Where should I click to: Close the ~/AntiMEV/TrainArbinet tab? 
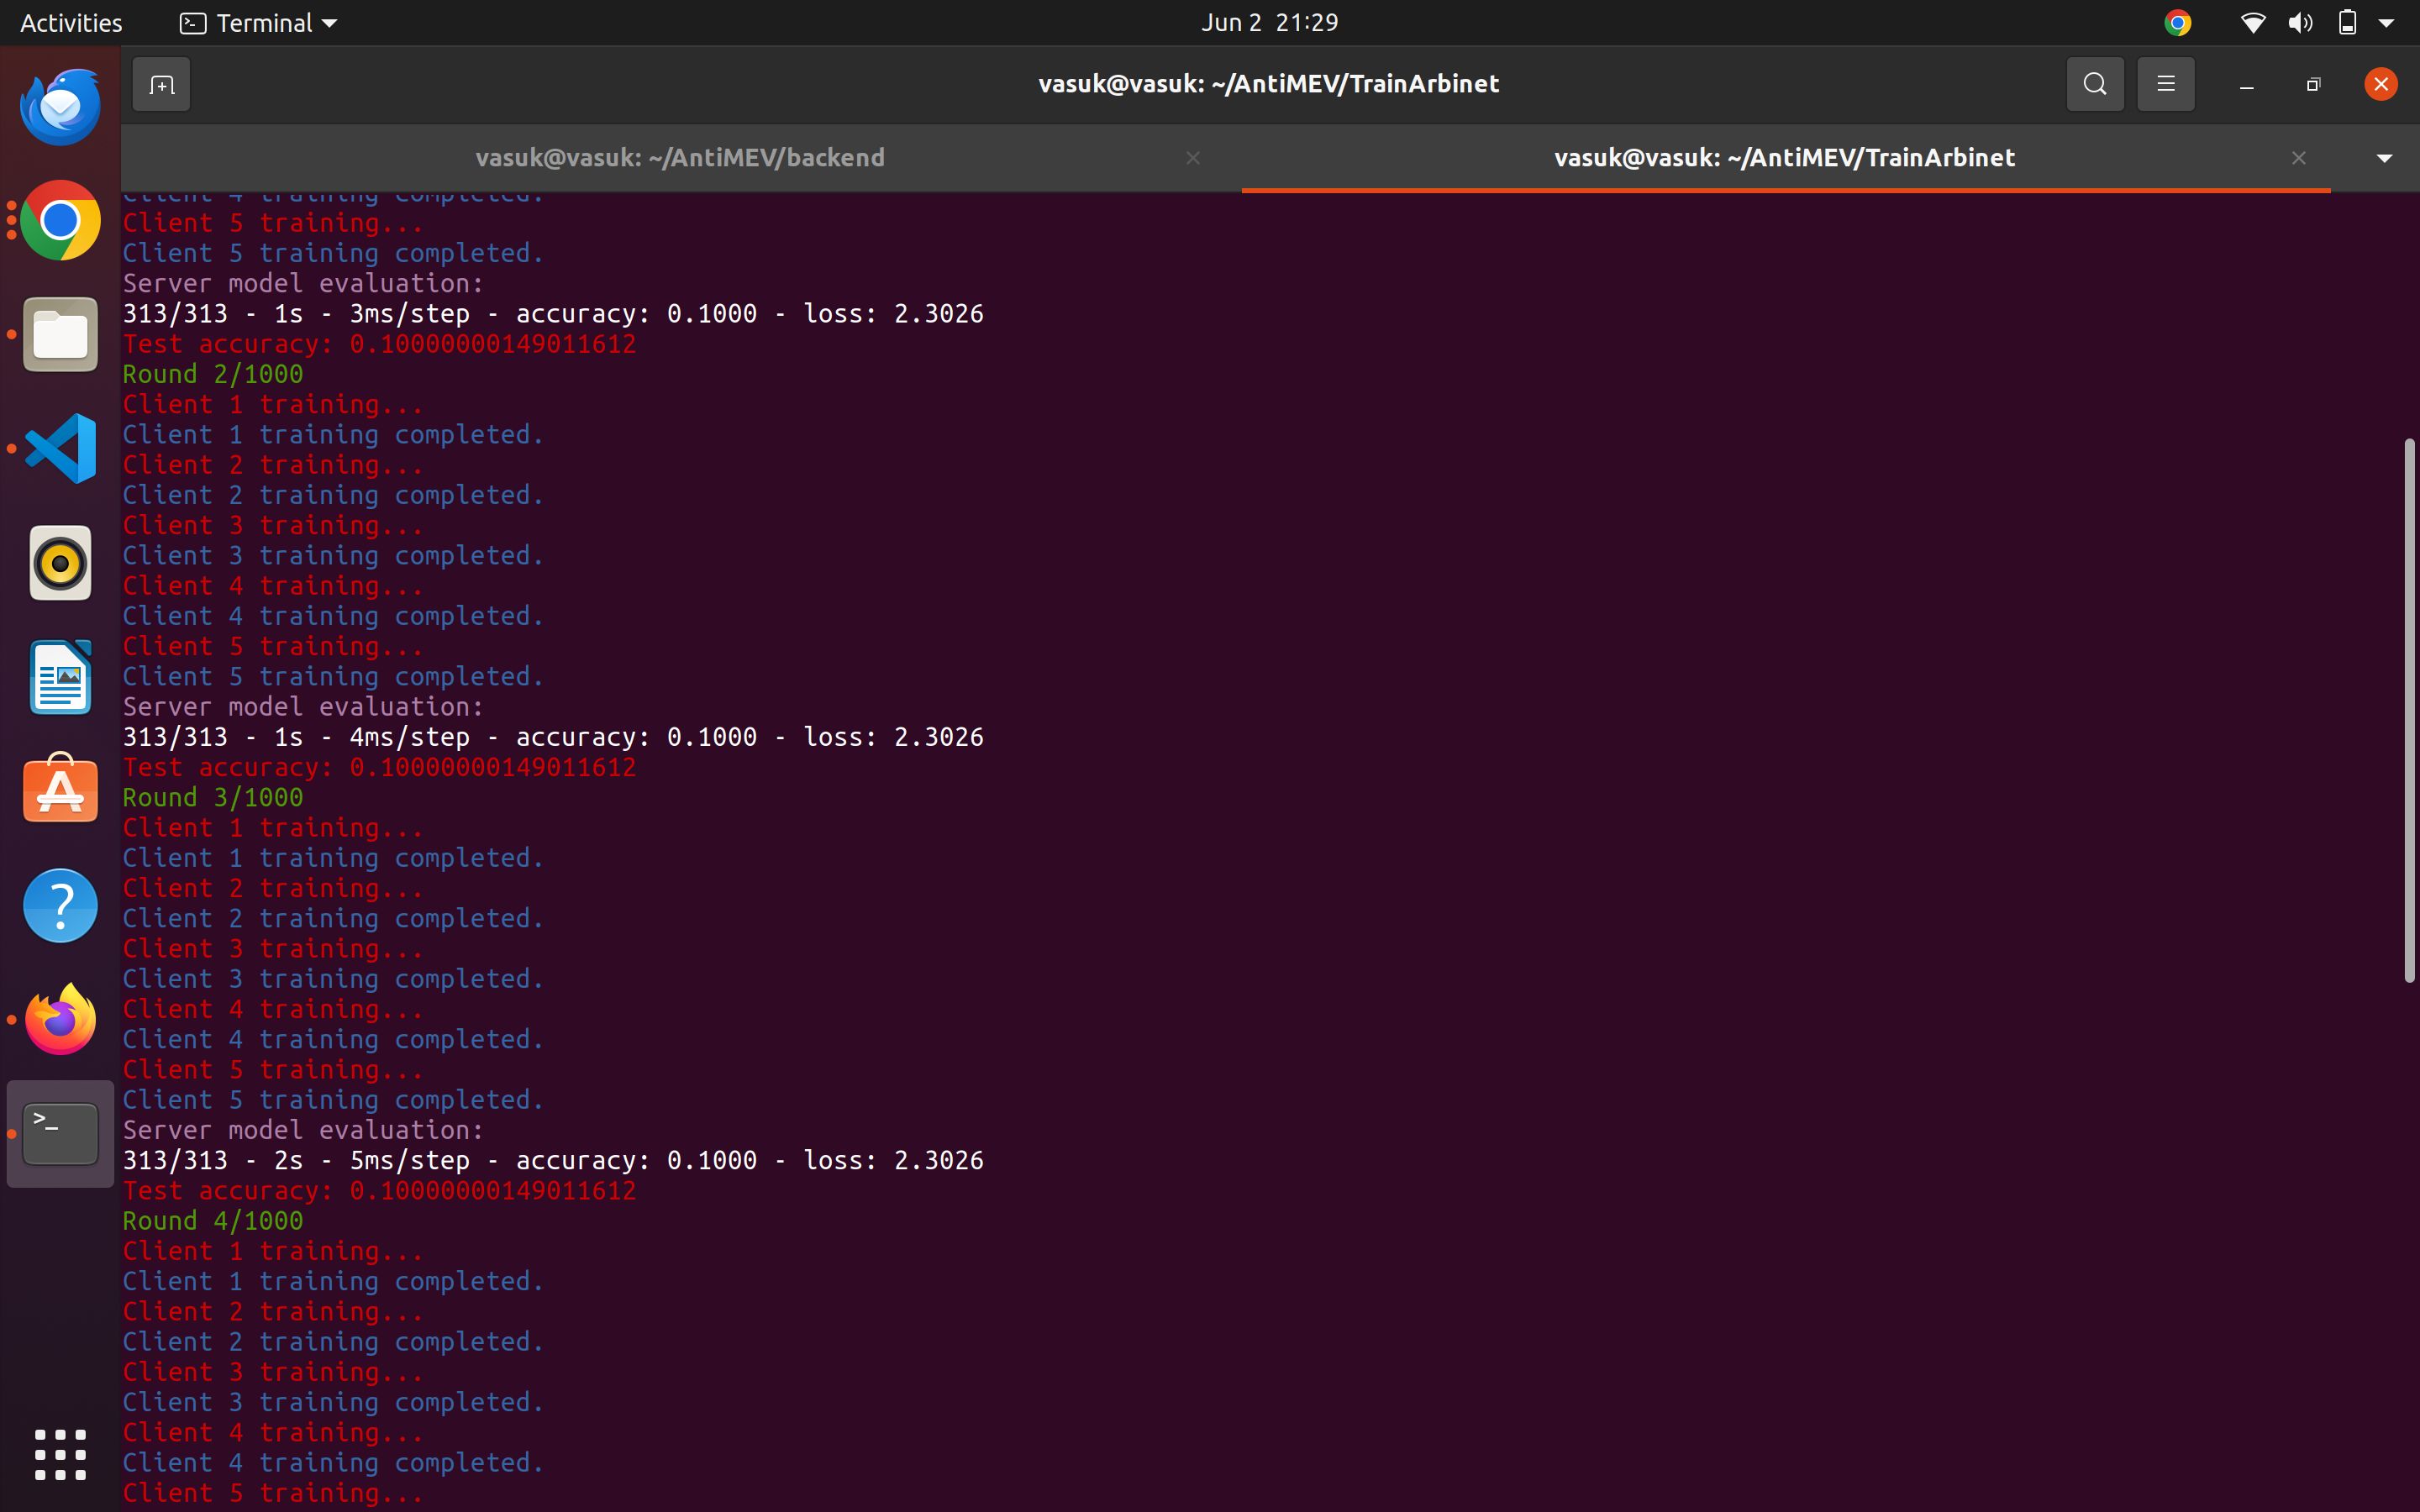pyautogui.click(x=2299, y=158)
